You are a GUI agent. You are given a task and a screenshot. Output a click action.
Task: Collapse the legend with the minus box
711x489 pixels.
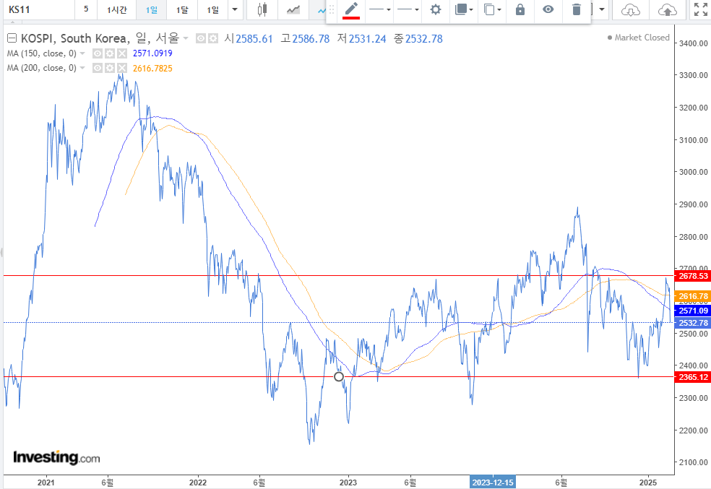click(x=12, y=38)
